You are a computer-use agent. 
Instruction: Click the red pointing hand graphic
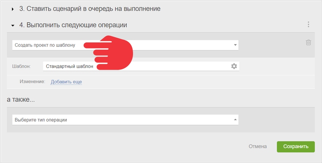tap(108, 53)
